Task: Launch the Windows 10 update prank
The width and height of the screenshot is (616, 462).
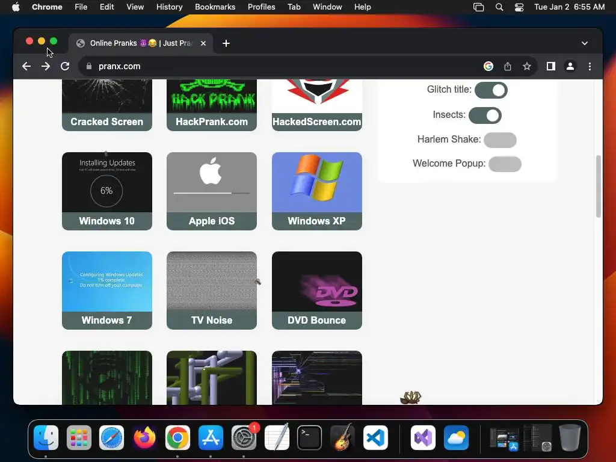Action: [x=107, y=191]
